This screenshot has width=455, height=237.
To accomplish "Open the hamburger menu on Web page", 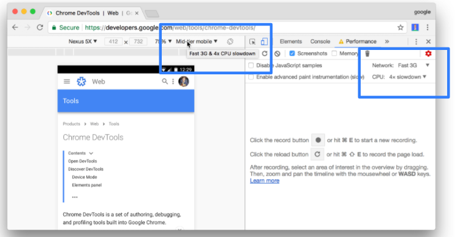I will click(x=67, y=82).
